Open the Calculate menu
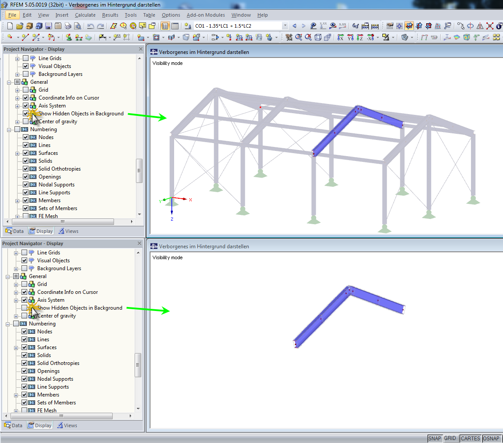 click(x=86, y=15)
